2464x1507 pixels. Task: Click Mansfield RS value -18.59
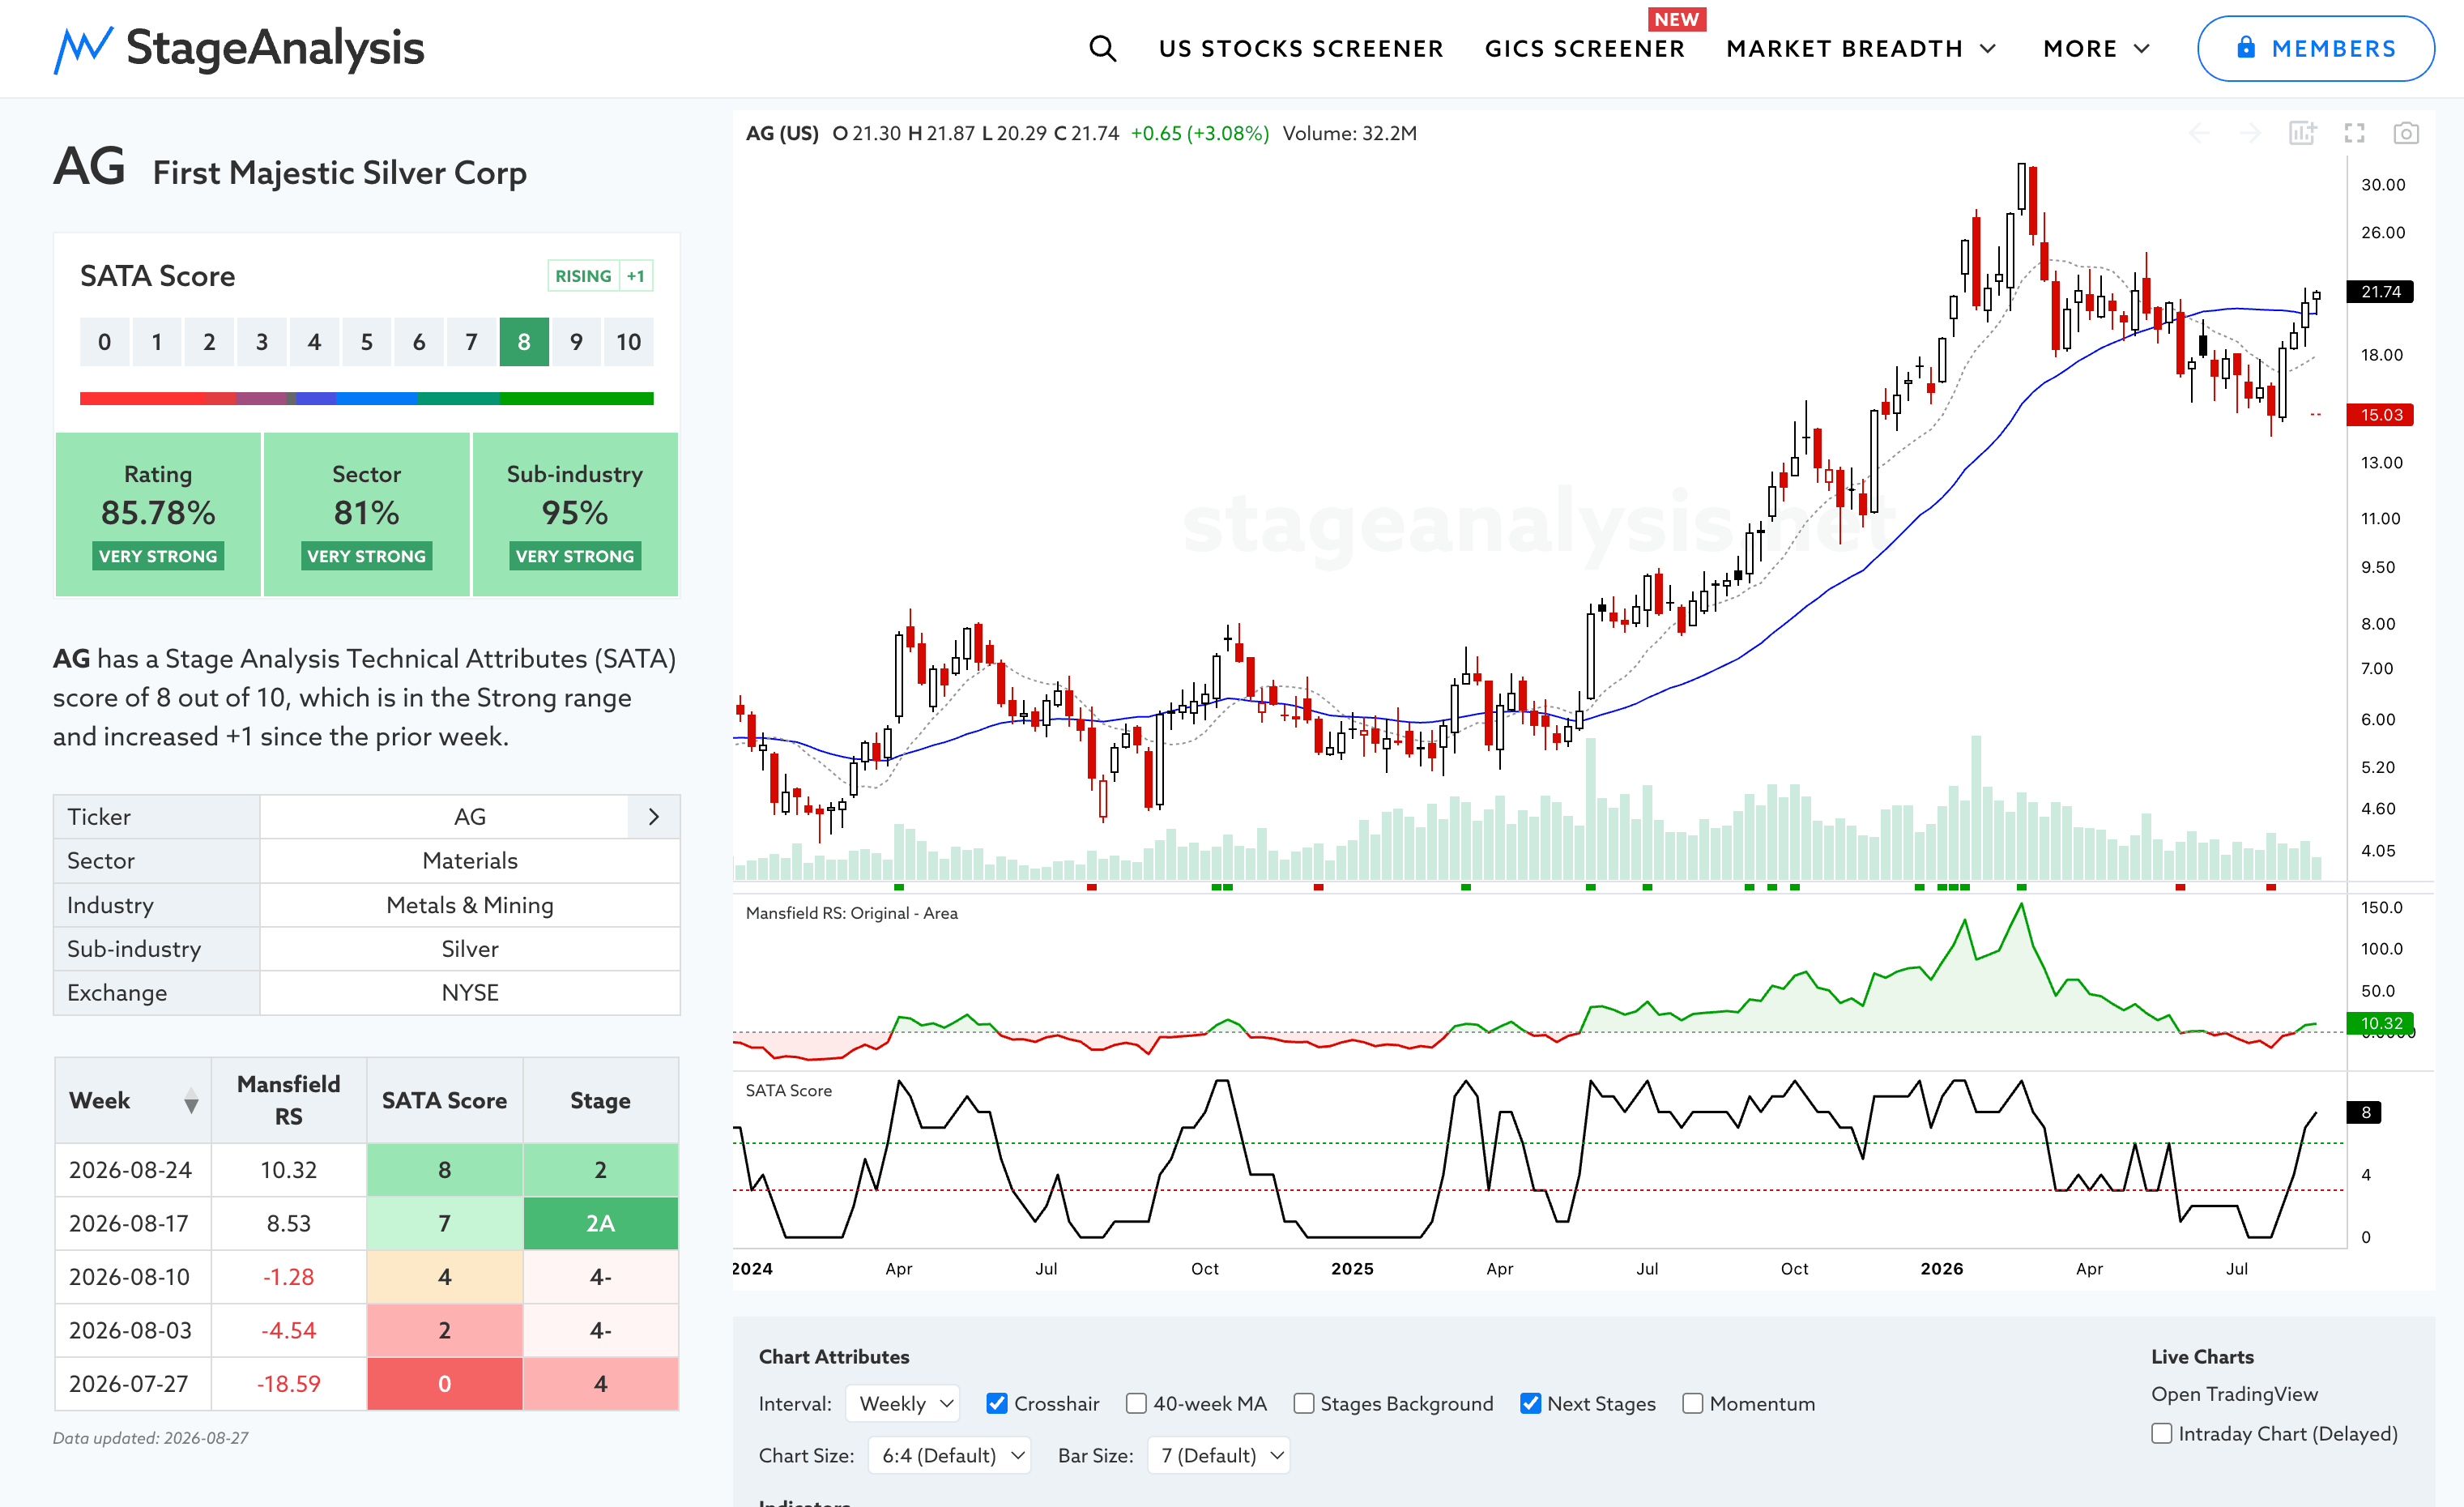(x=289, y=1384)
